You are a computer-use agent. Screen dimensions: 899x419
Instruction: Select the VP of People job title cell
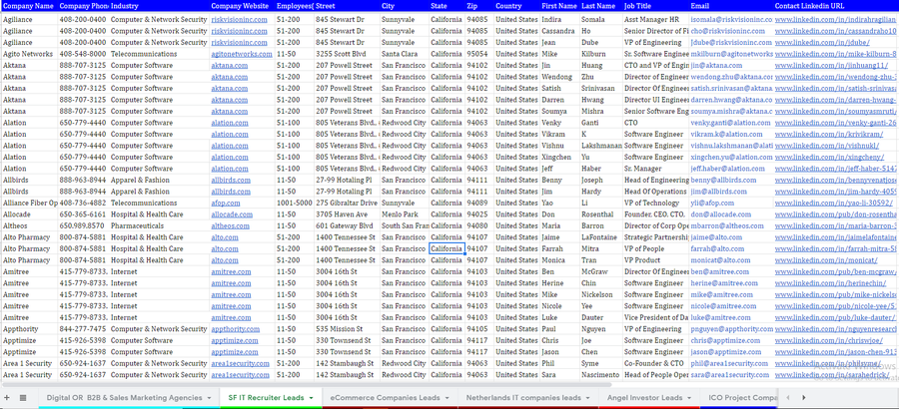655,248
